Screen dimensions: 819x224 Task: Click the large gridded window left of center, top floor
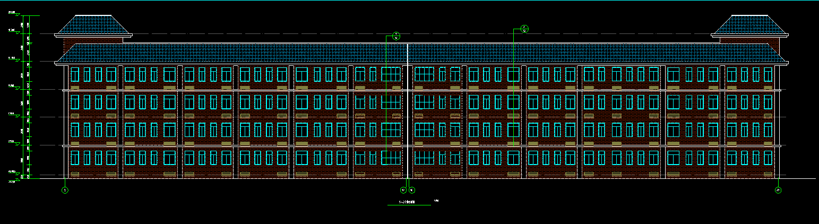391,74
